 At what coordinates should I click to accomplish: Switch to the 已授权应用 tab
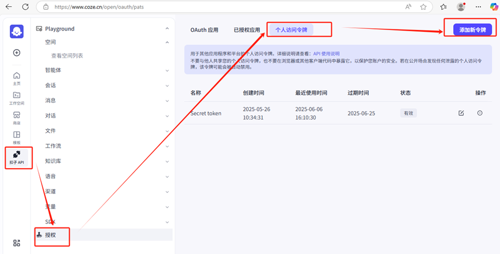click(247, 29)
